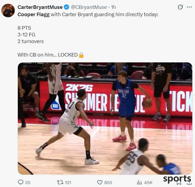View the 35 replies count

[28, 182]
